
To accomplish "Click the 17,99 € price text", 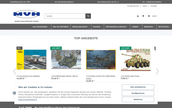I will click(125, 78).
